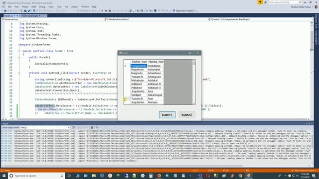Click the Application Insights lightbulb icon
319x179 pixels.
pyautogui.click(x=174, y=11)
